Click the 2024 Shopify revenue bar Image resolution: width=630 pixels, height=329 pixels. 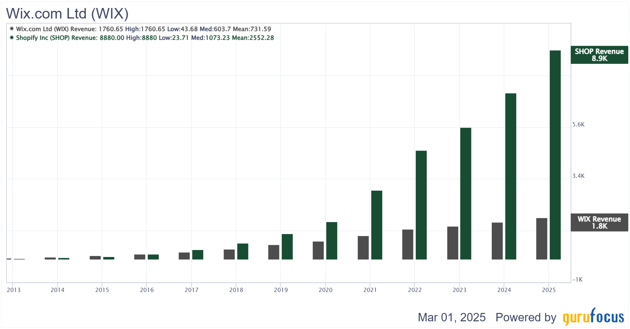click(x=511, y=176)
